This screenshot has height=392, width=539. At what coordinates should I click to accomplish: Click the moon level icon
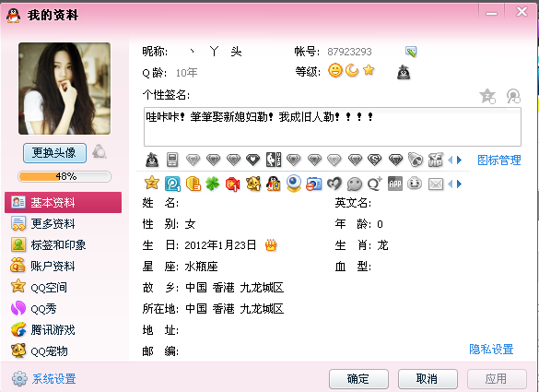click(352, 70)
